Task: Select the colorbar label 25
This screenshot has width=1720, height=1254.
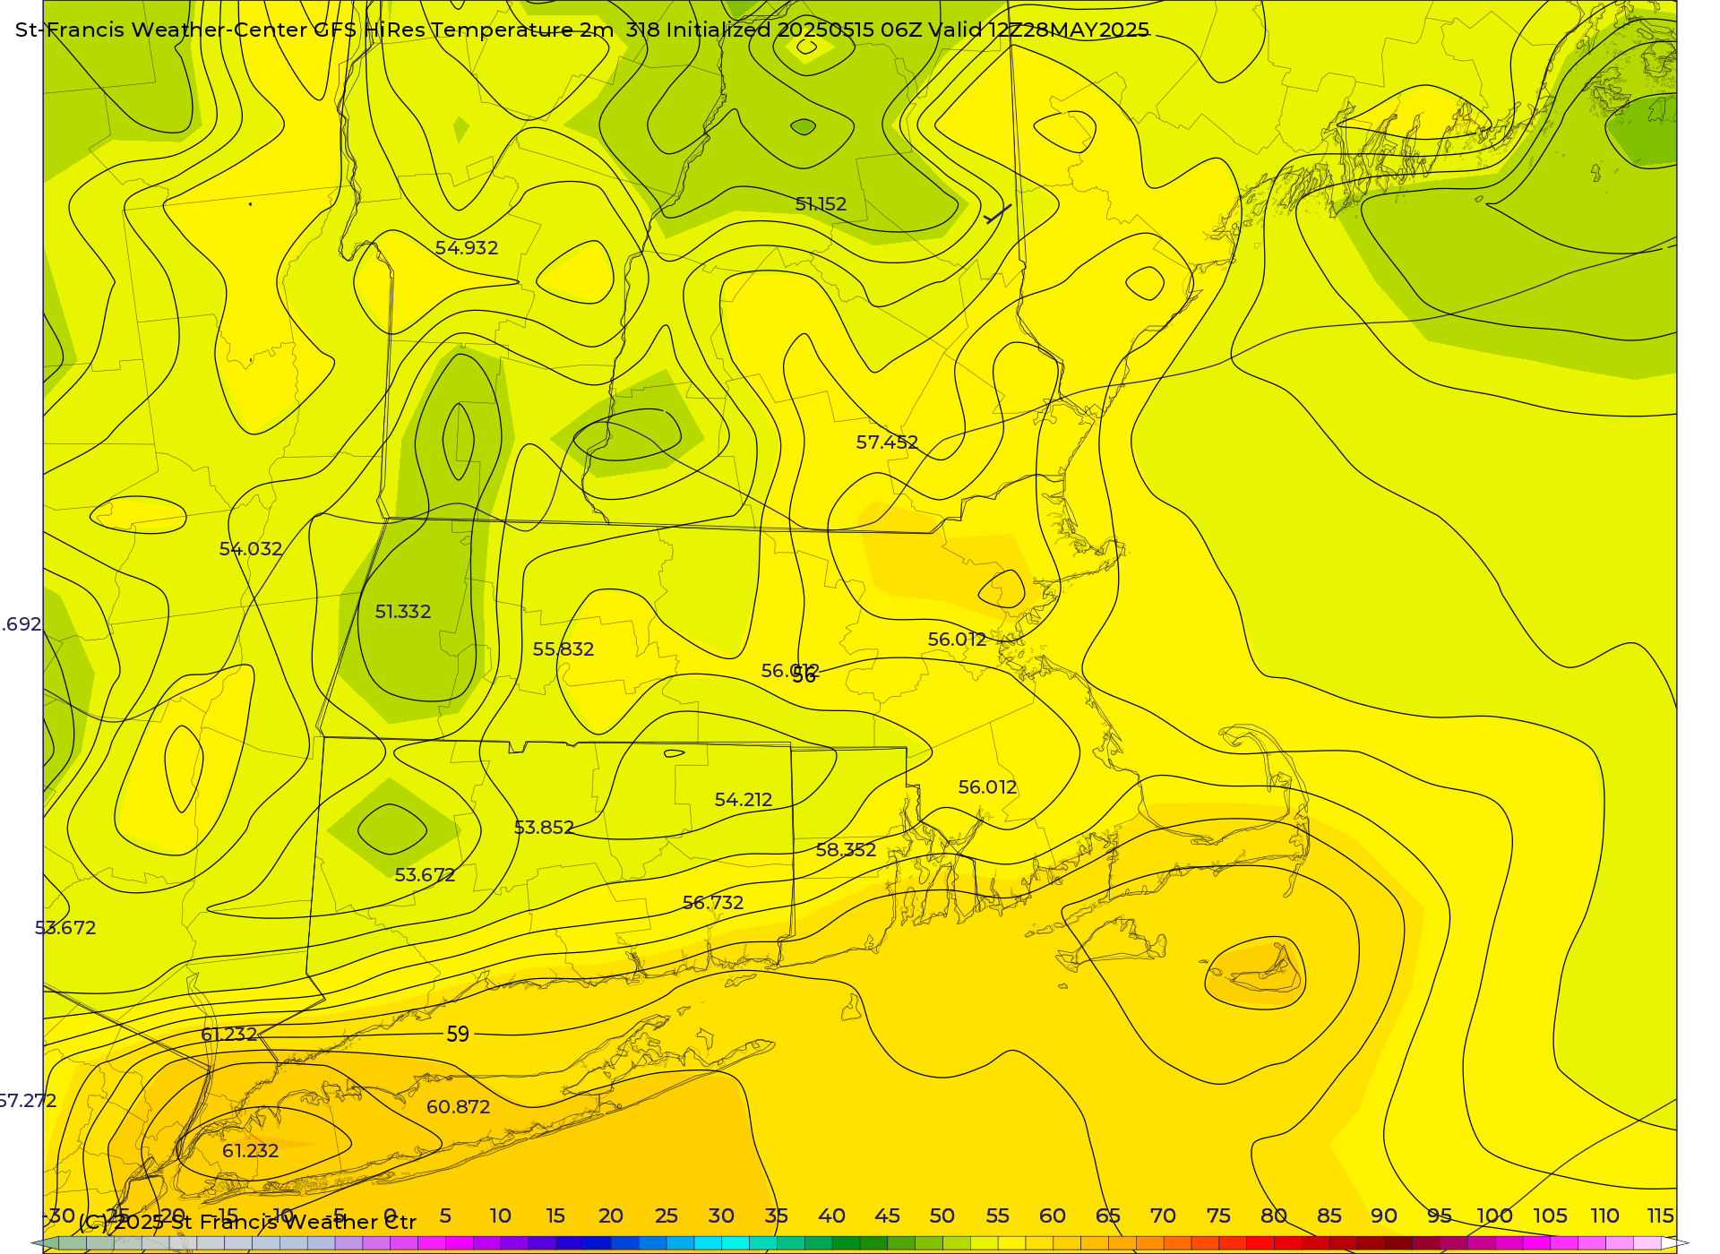Action: [666, 1216]
